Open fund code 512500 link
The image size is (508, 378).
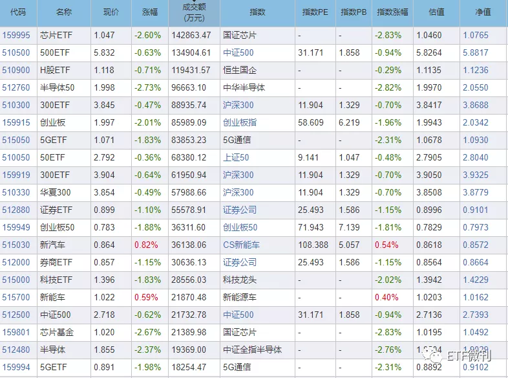coord(16,315)
